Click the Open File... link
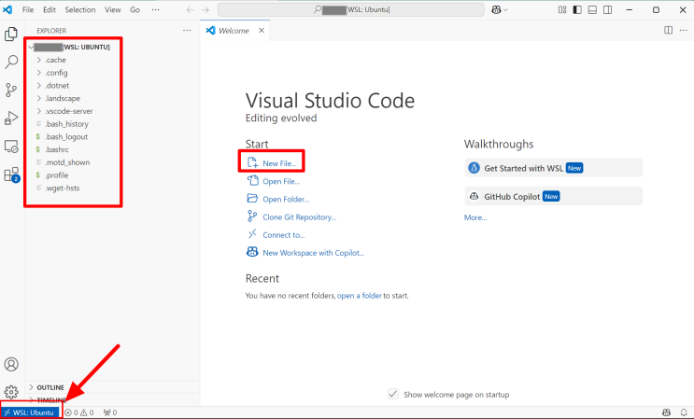Viewport: 694px width, 419px height. click(x=281, y=181)
